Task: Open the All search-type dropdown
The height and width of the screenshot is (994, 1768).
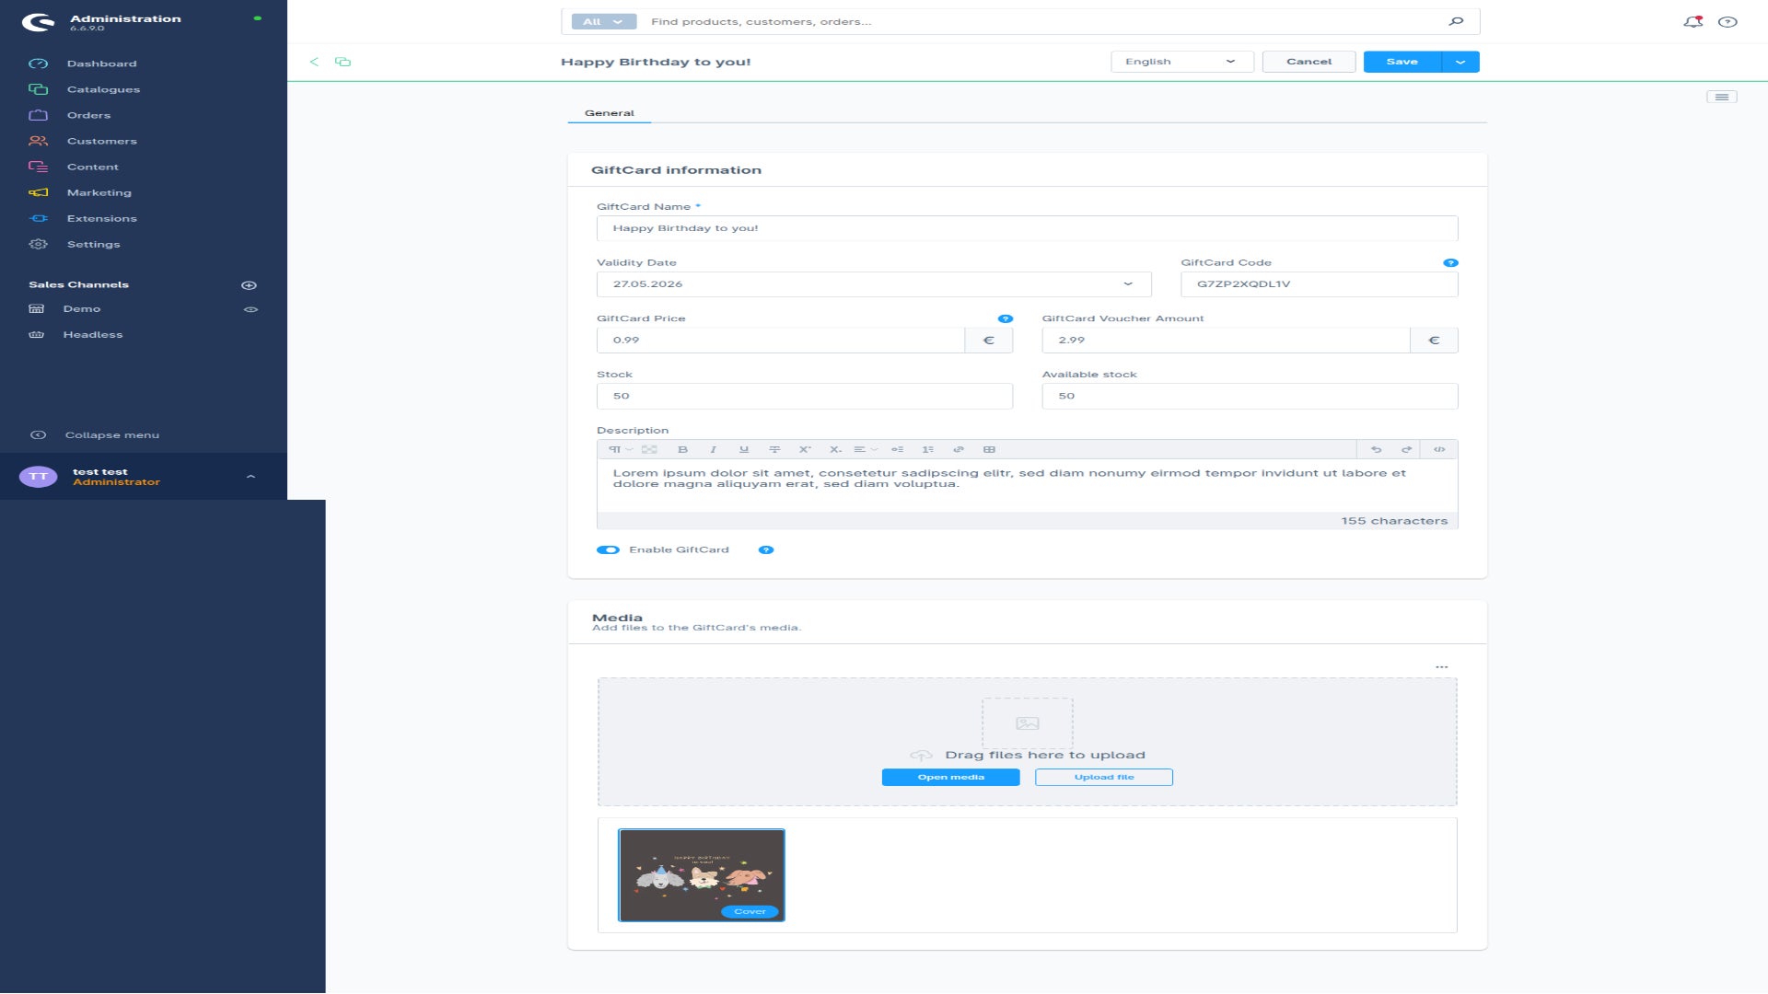Action: pyautogui.click(x=603, y=22)
